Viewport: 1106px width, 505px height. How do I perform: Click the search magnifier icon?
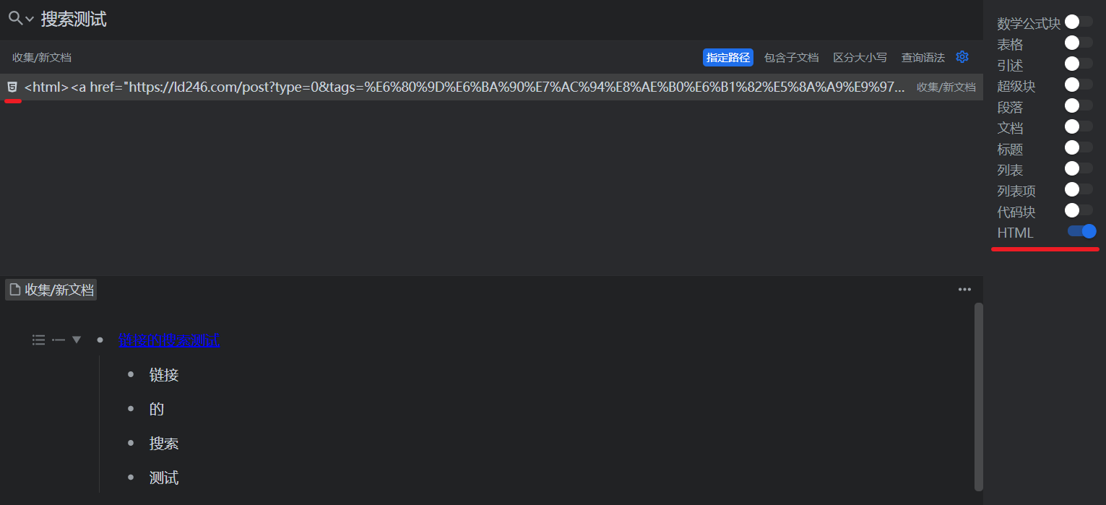15,18
